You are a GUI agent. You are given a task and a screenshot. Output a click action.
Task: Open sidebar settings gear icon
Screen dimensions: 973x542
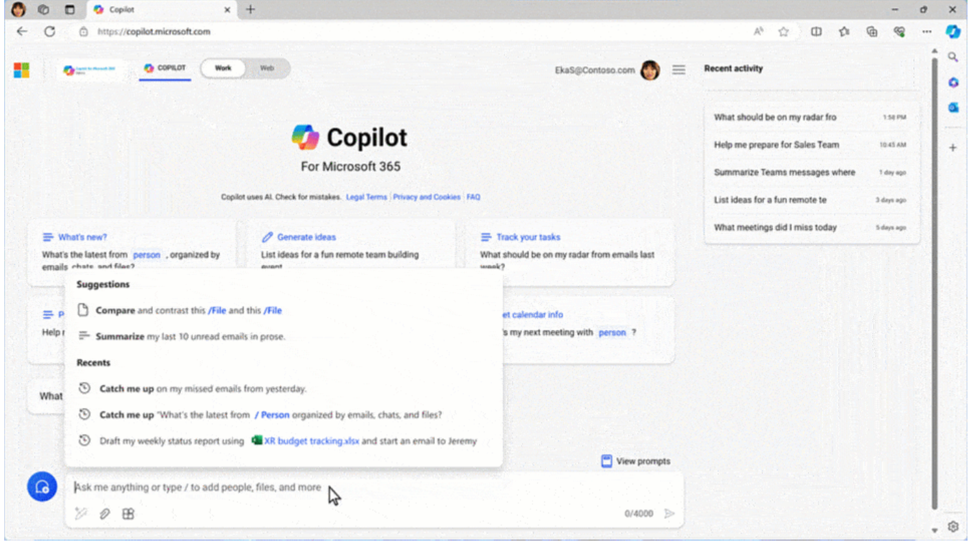(x=953, y=526)
